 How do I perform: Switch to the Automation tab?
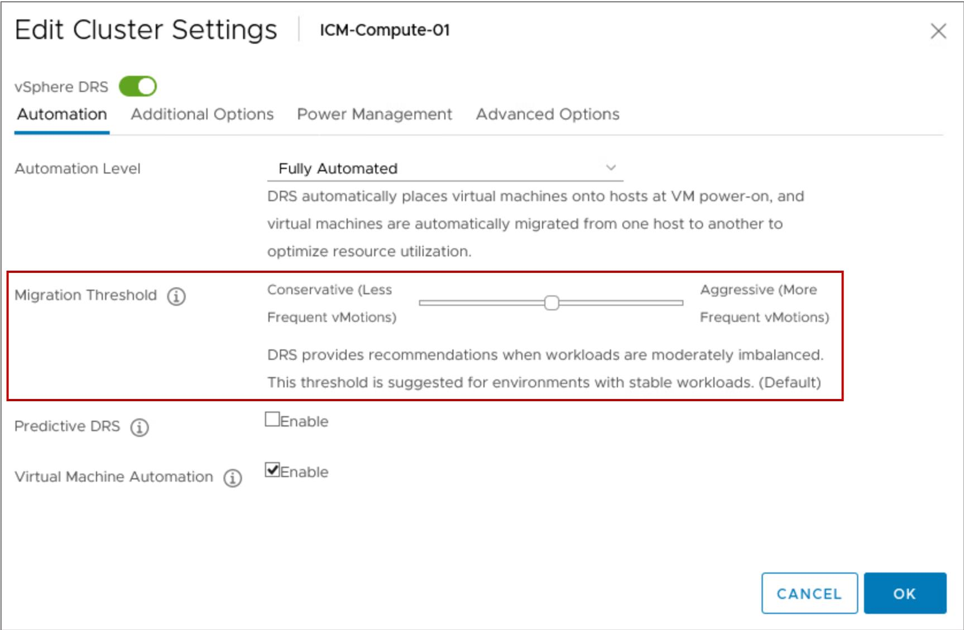(x=62, y=114)
